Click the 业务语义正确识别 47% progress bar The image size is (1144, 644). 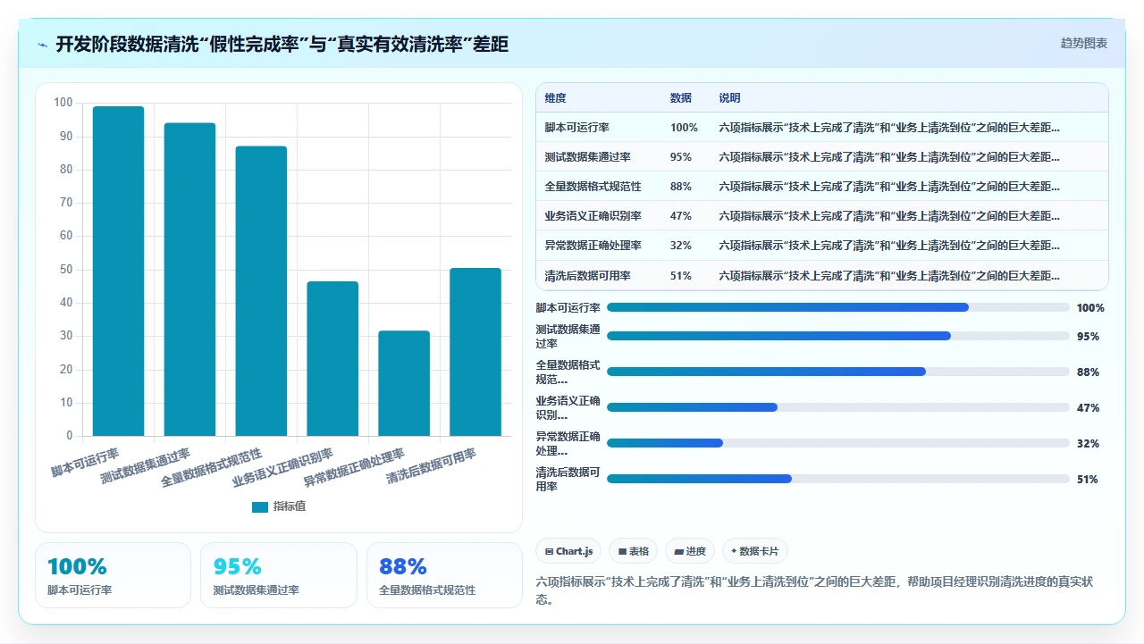[837, 407]
